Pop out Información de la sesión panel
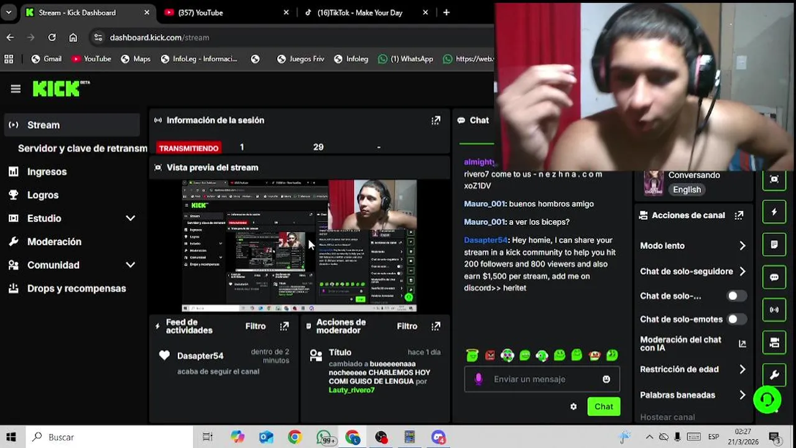 pos(436,120)
